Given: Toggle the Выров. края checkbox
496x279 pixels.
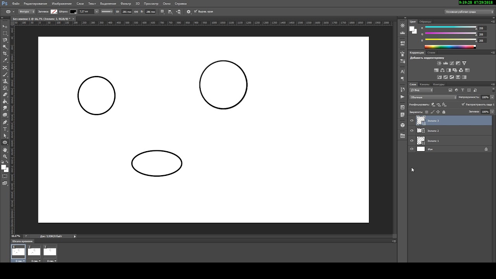Looking at the screenshot, I should (x=195, y=12).
